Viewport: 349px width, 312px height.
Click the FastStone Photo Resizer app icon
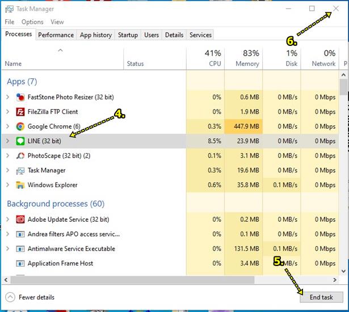20,97
